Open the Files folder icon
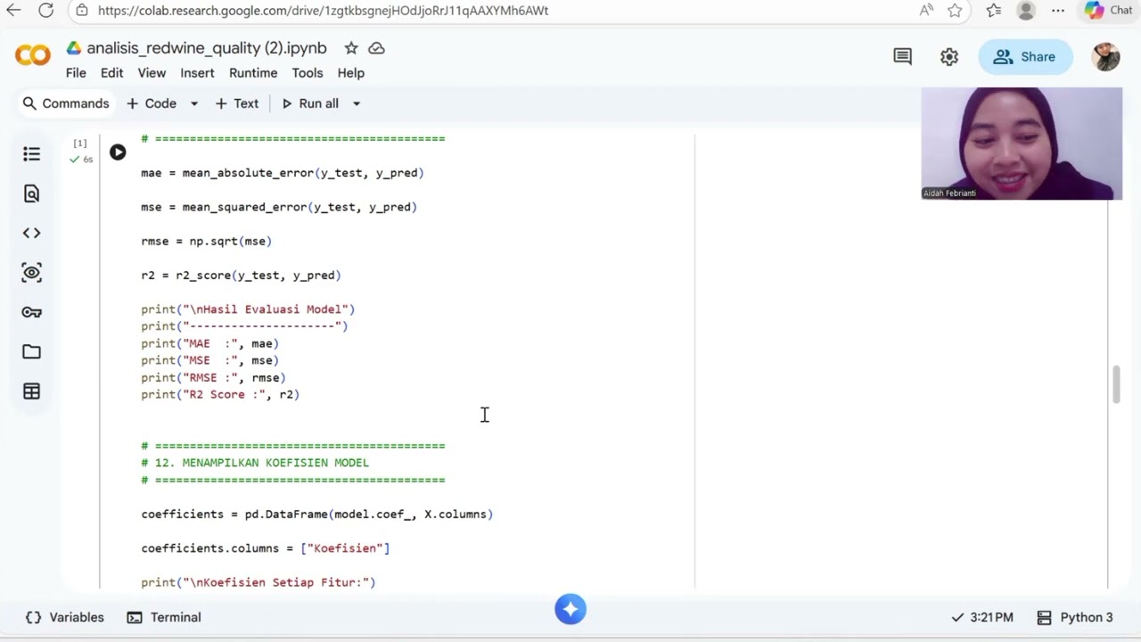1141x642 pixels. pos(31,351)
